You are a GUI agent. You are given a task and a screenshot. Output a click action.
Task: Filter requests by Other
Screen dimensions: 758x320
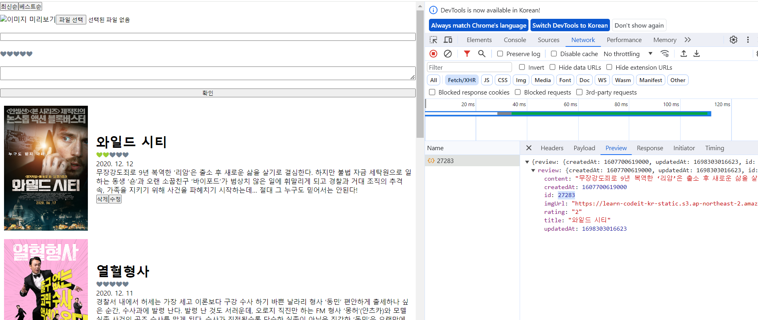coord(678,80)
